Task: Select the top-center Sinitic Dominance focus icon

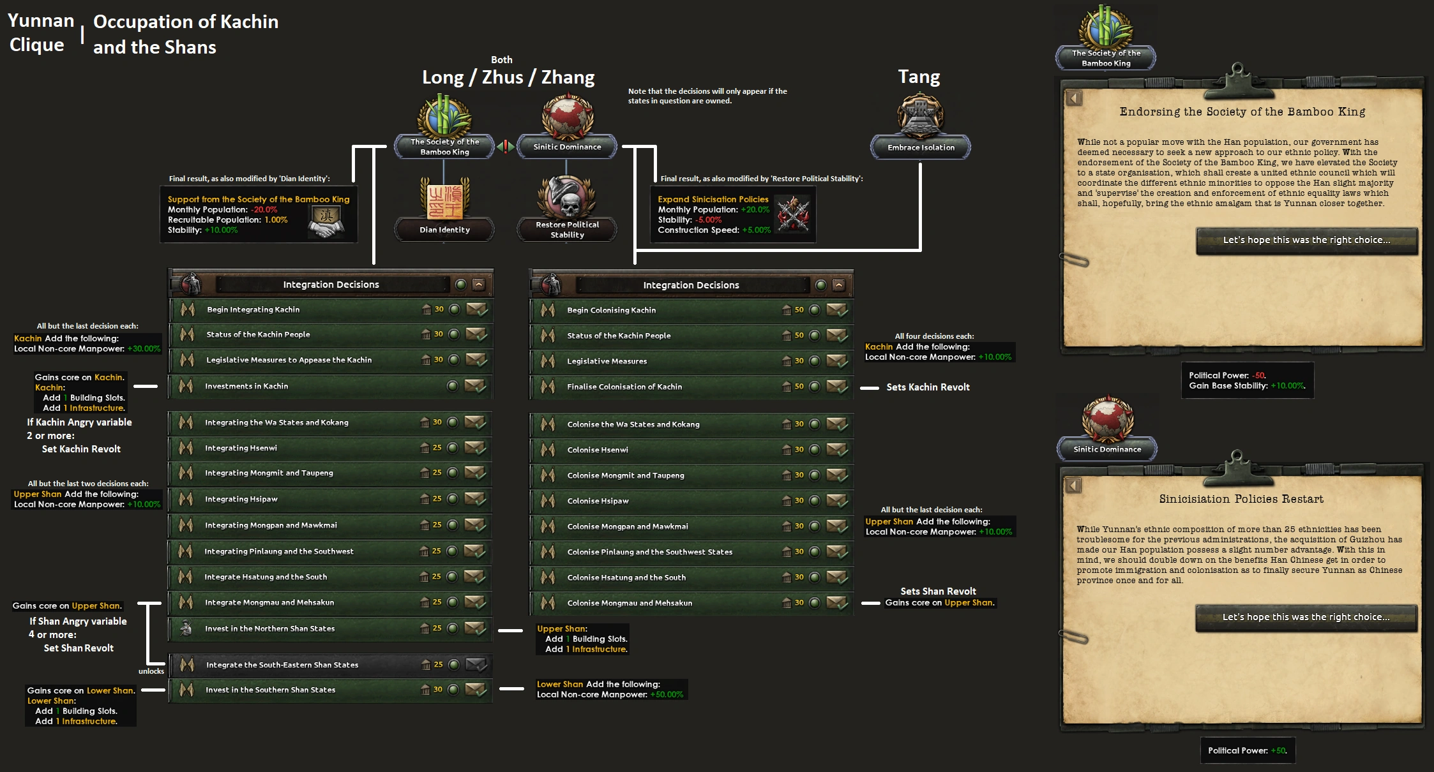Action: click(567, 117)
